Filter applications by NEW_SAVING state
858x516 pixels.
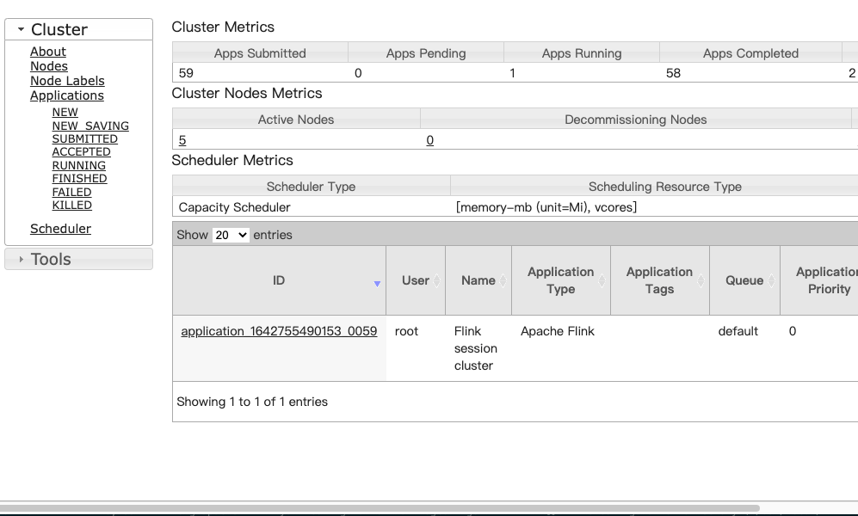click(90, 126)
